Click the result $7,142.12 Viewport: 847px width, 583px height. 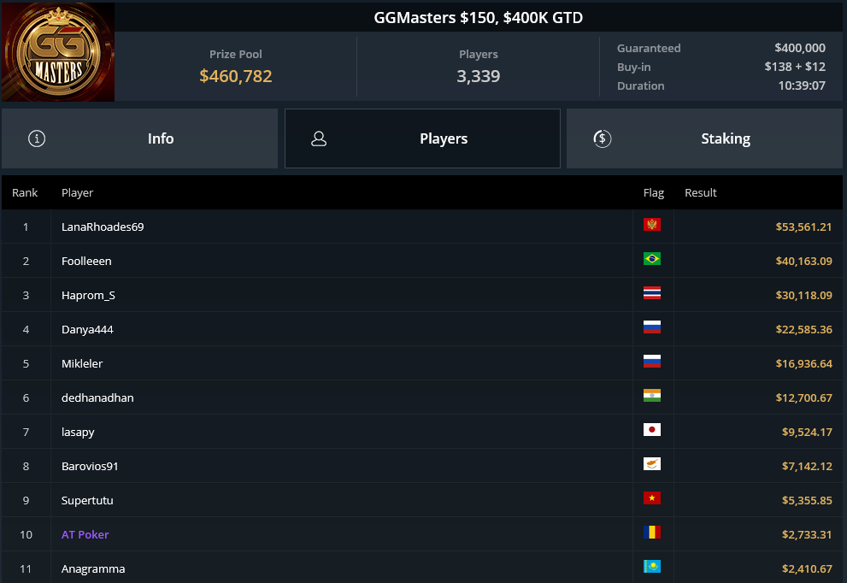coord(807,466)
